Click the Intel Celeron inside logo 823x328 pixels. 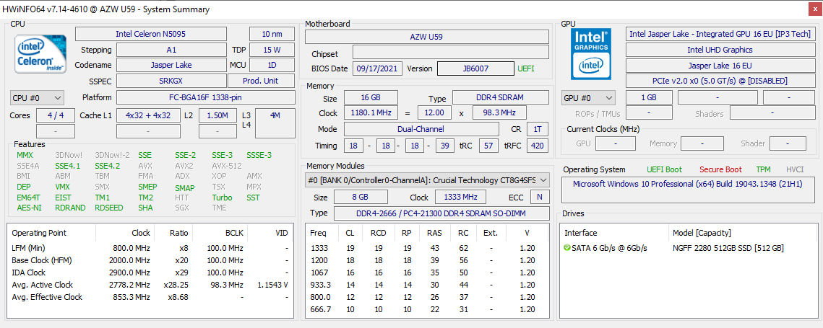[x=40, y=53]
